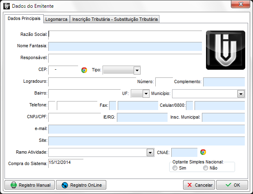Close the Dados do Emitente window

pos(240,5)
